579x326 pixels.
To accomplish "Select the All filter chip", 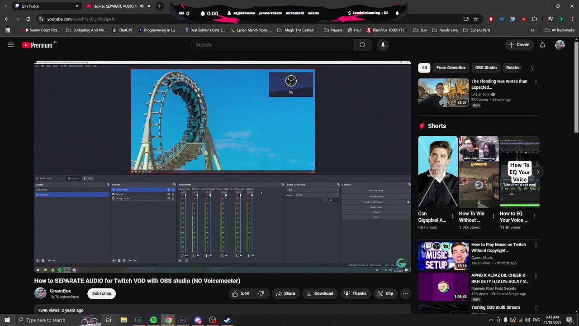I will tap(424, 68).
